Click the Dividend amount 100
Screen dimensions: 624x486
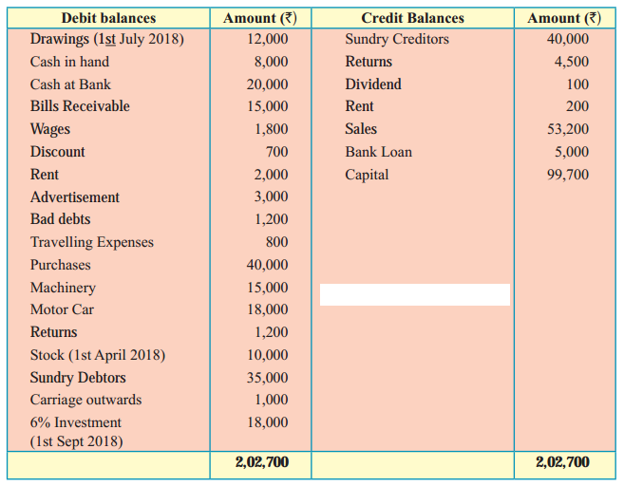click(x=577, y=84)
